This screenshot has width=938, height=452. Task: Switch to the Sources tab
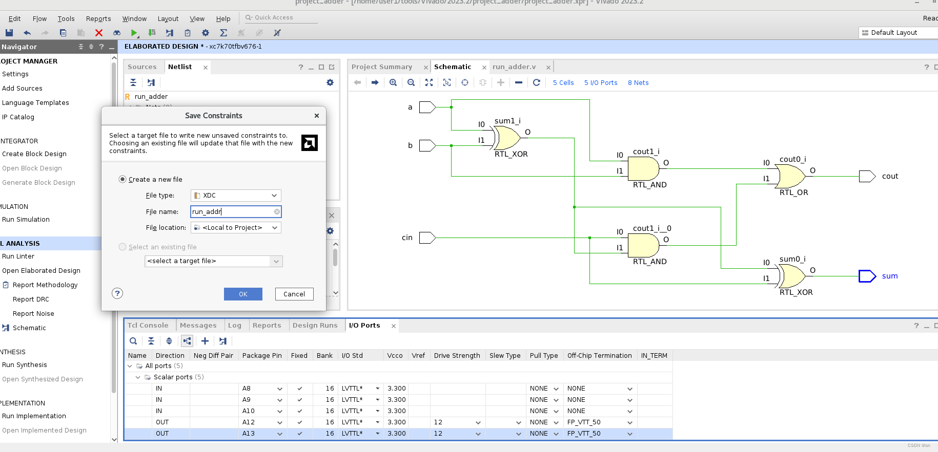tap(142, 67)
